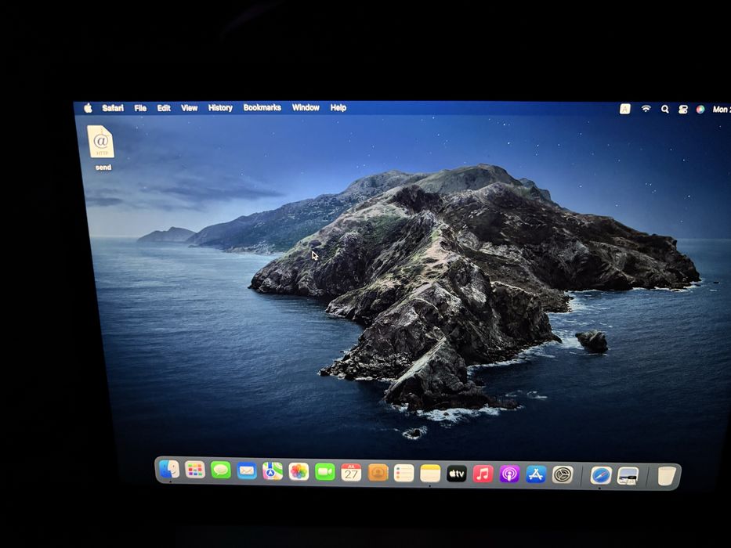Open the Trash in the Dock
This screenshot has width=731, height=548.
click(666, 477)
